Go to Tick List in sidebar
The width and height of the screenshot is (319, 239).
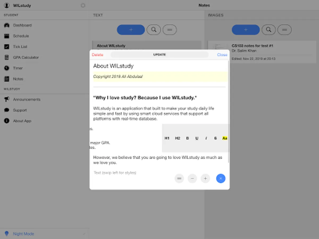[20, 47]
